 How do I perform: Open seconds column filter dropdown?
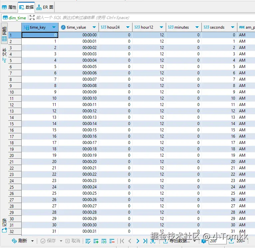233,27
